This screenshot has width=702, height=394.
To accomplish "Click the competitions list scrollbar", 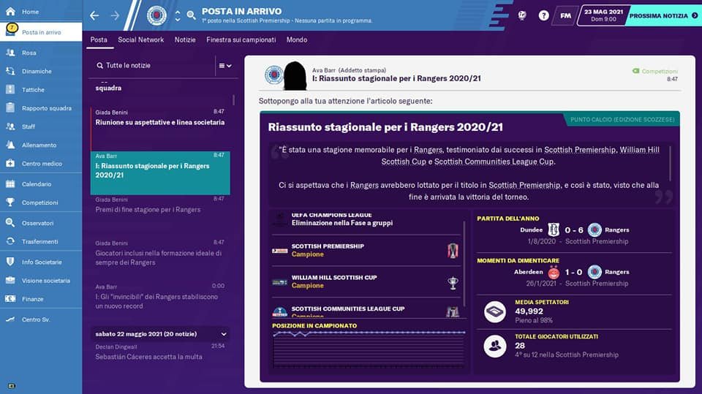I will pos(464,264).
